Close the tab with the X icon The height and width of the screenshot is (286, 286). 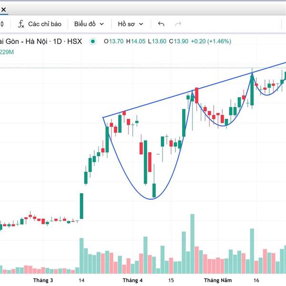click(3, 10)
